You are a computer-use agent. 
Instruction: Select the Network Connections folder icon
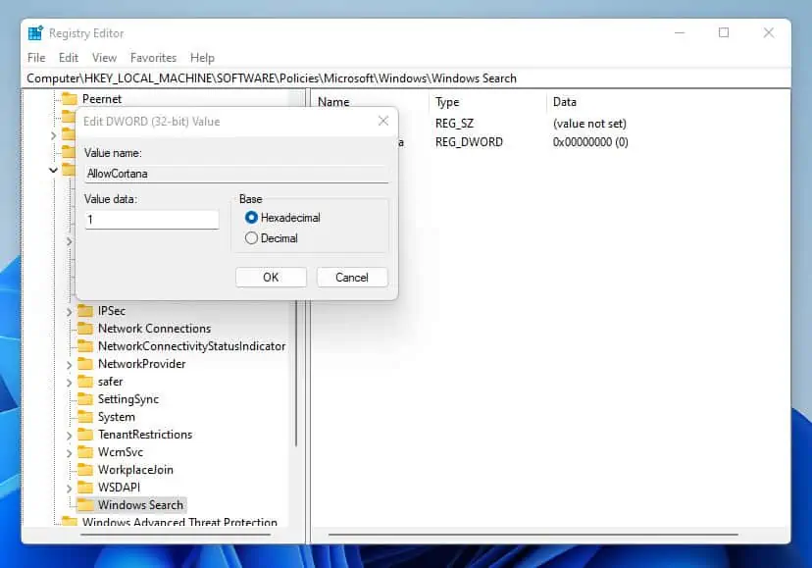85,328
